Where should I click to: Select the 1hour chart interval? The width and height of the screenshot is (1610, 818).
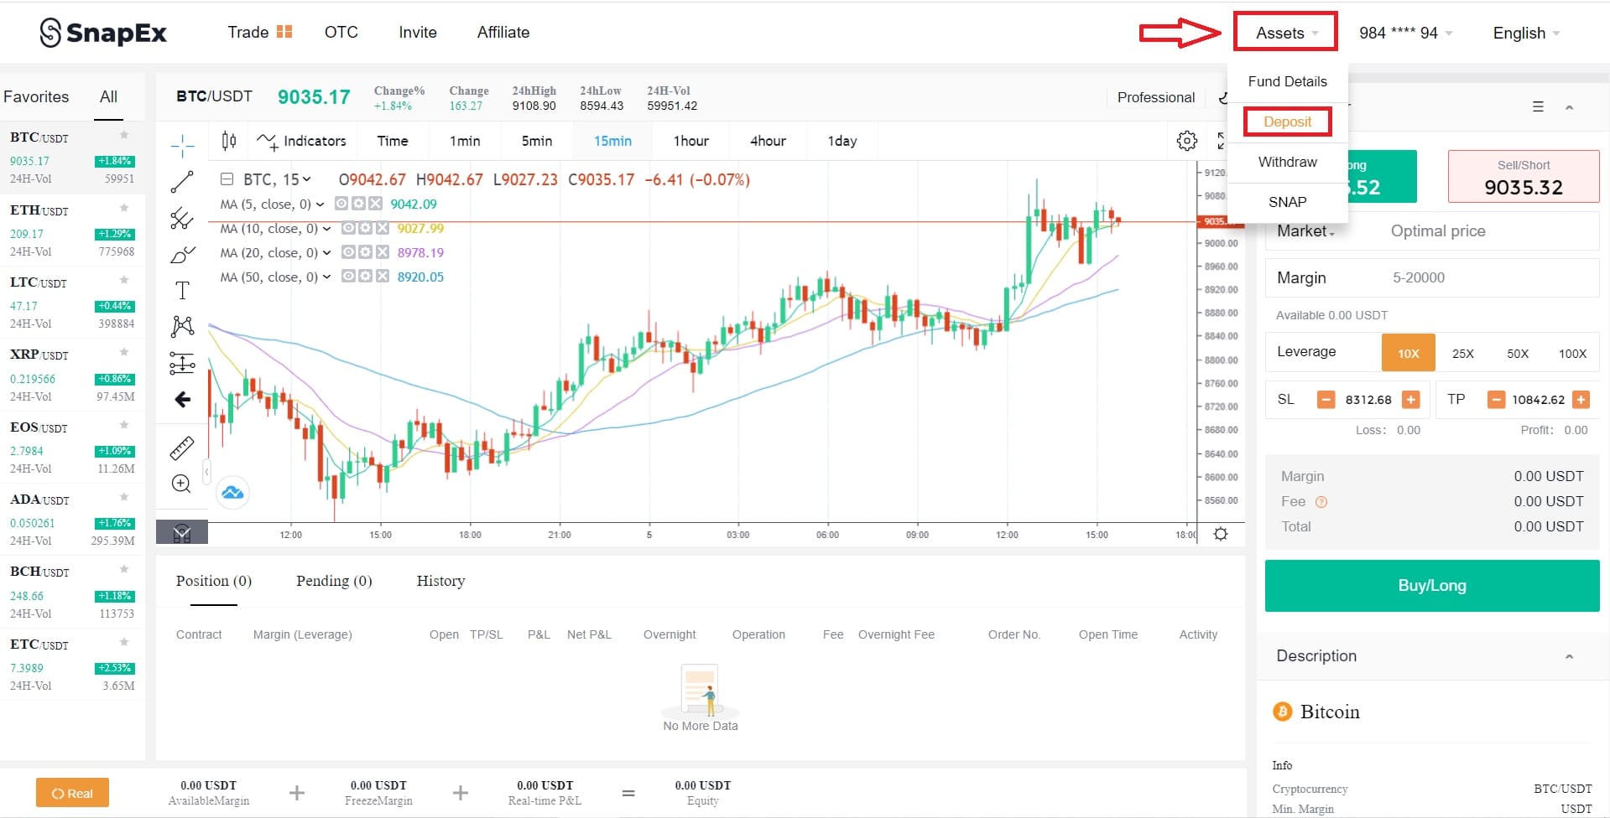click(x=690, y=141)
